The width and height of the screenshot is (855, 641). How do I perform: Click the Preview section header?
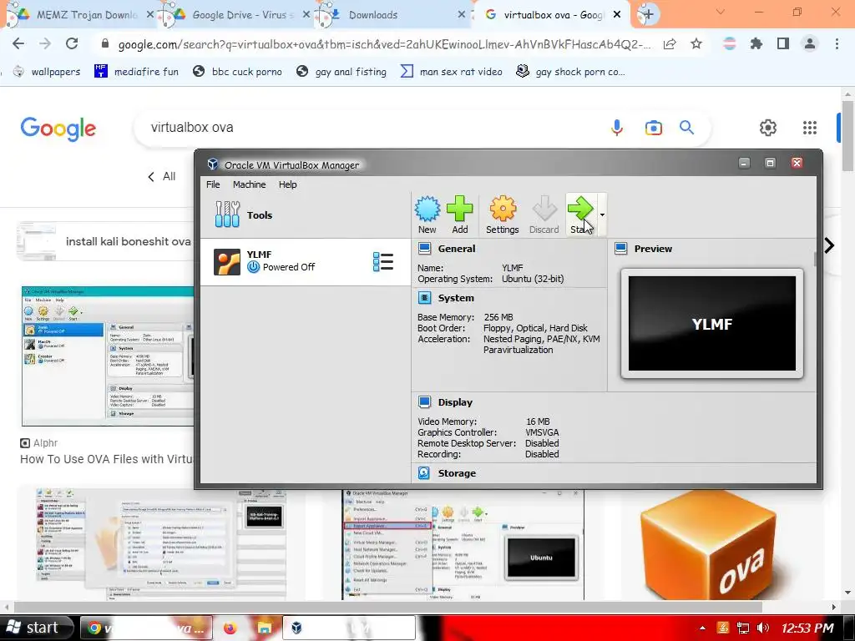pos(653,249)
